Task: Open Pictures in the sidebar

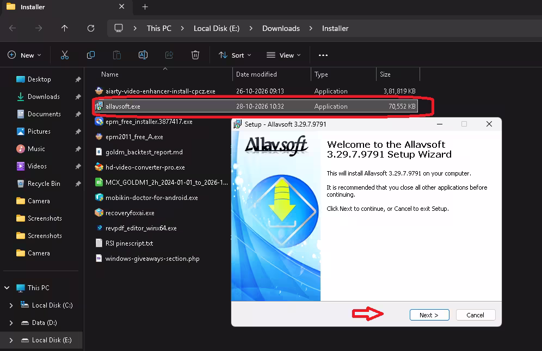Action: (39, 131)
